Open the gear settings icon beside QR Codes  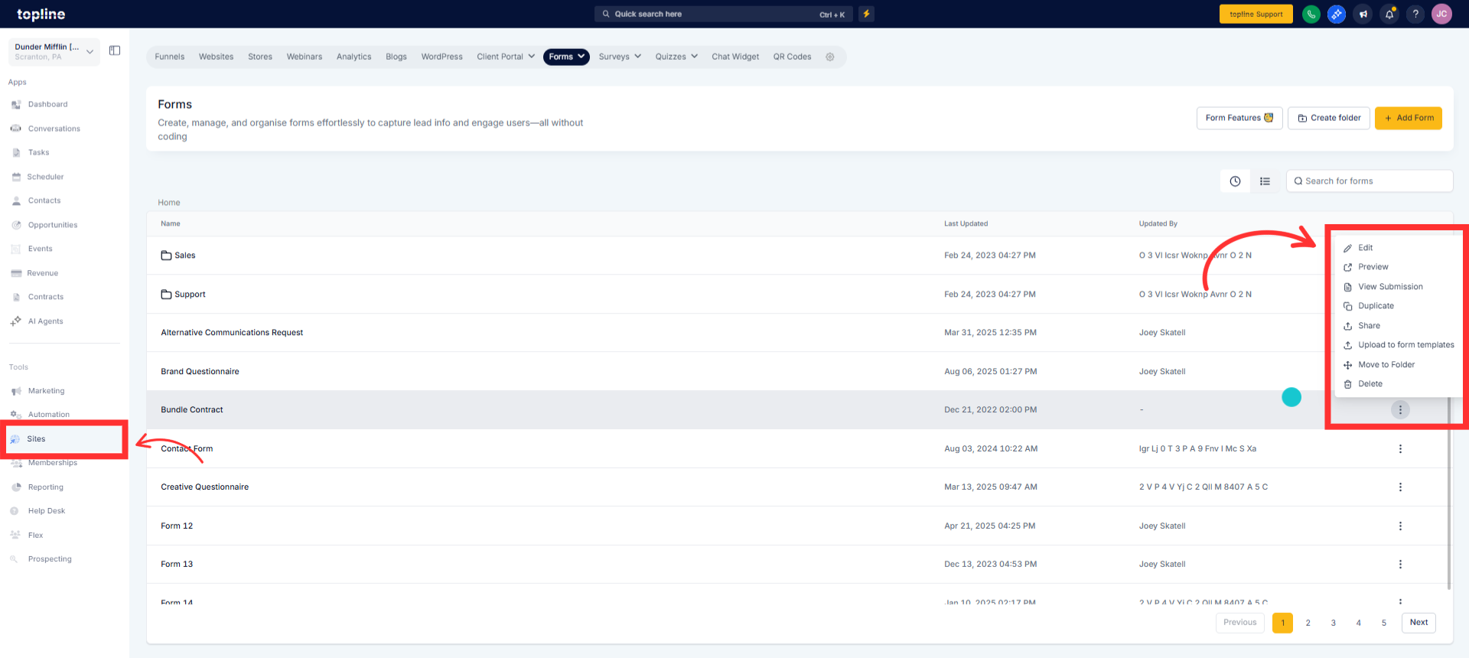pos(830,57)
